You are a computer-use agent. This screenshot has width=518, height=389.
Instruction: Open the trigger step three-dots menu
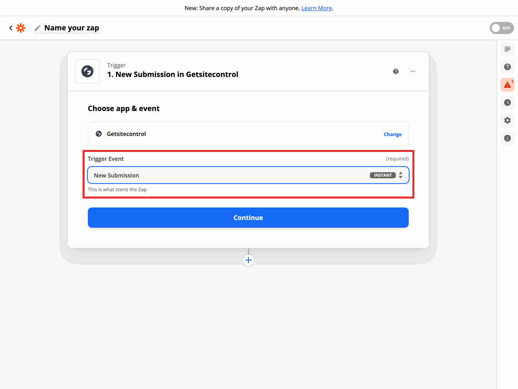[x=413, y=71]
